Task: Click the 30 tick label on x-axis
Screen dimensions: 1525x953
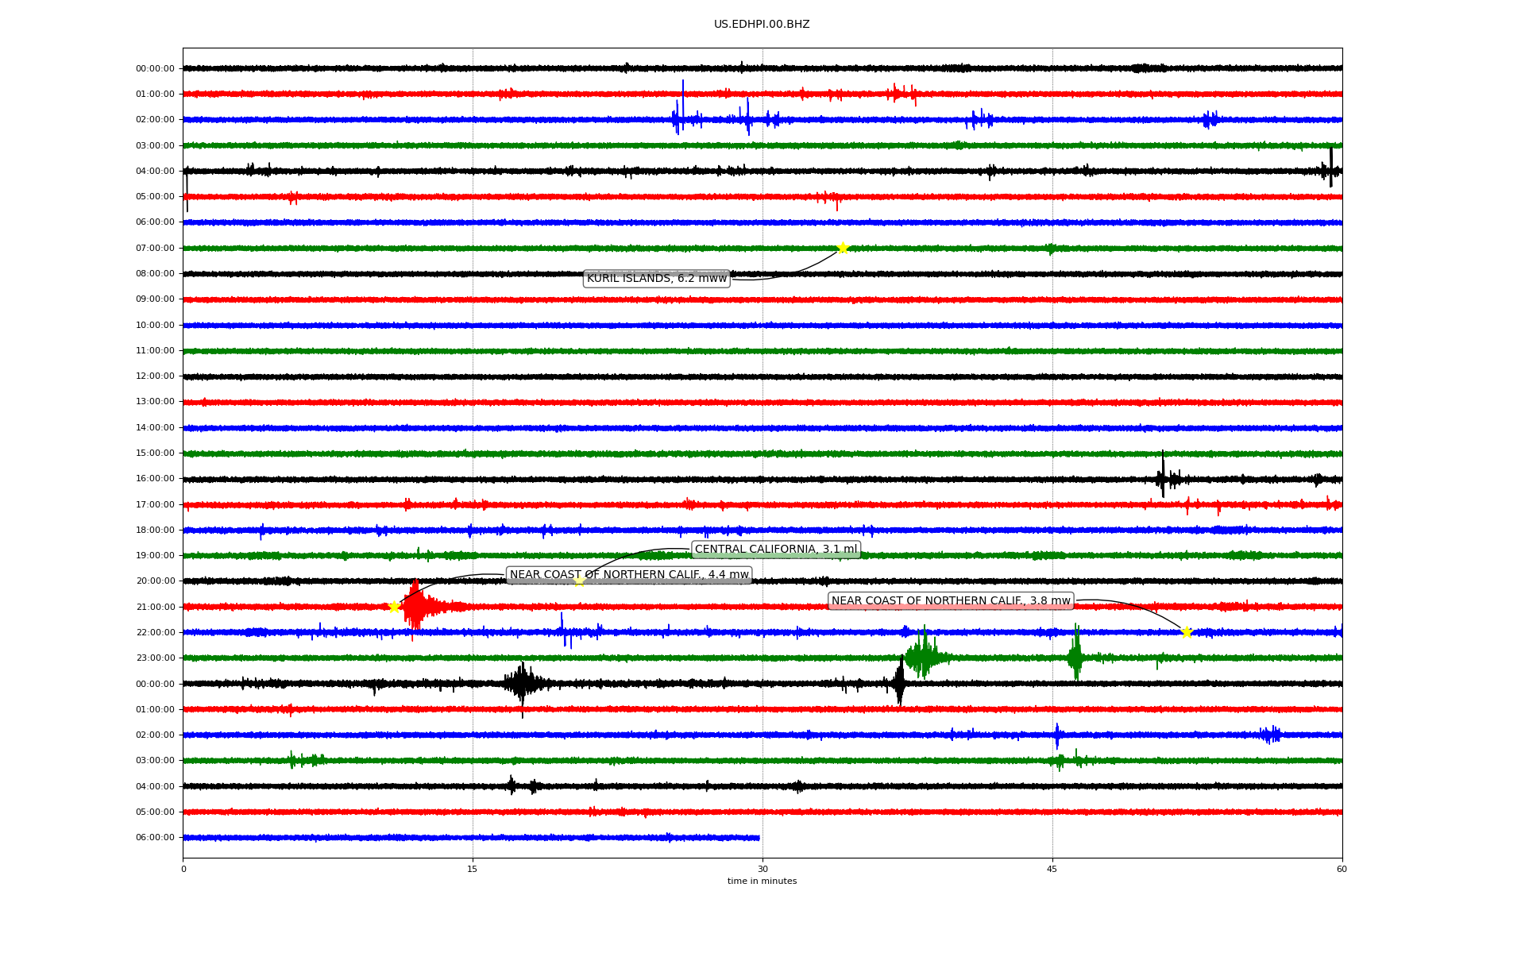Action: tap(762, 869)
